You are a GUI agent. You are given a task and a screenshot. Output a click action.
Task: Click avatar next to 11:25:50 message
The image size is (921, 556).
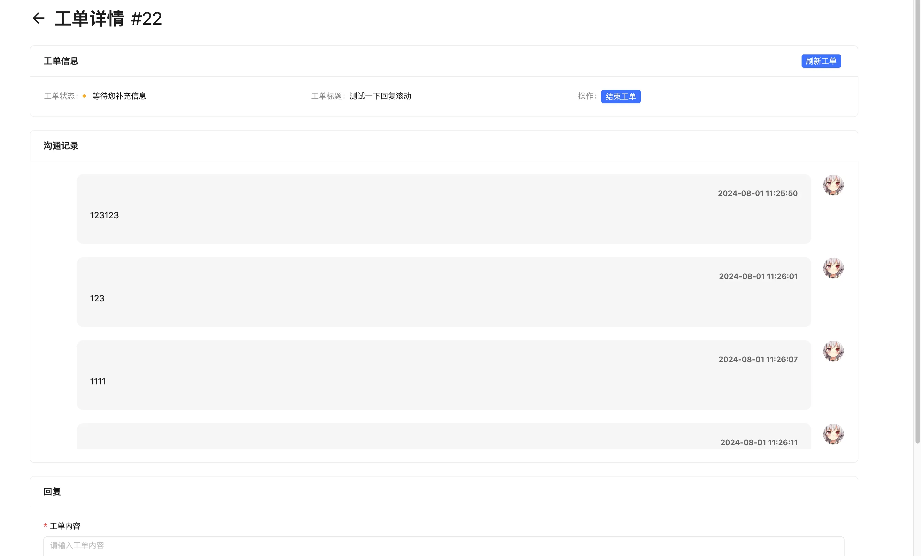tap(833, 185)
